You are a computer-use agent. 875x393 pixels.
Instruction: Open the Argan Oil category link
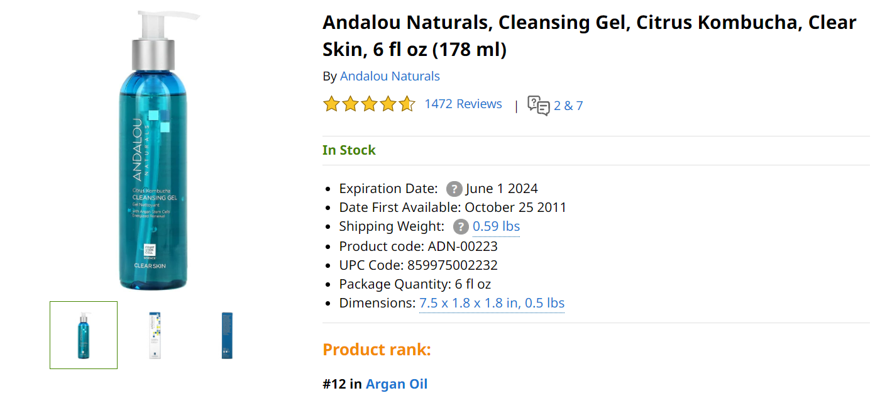click(x=397, y=384)
